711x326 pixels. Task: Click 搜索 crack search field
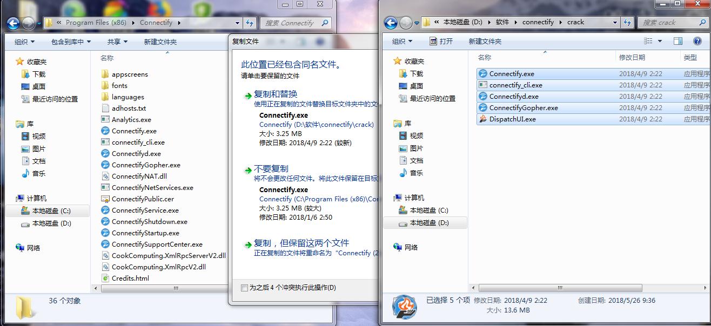coord(673,22)
